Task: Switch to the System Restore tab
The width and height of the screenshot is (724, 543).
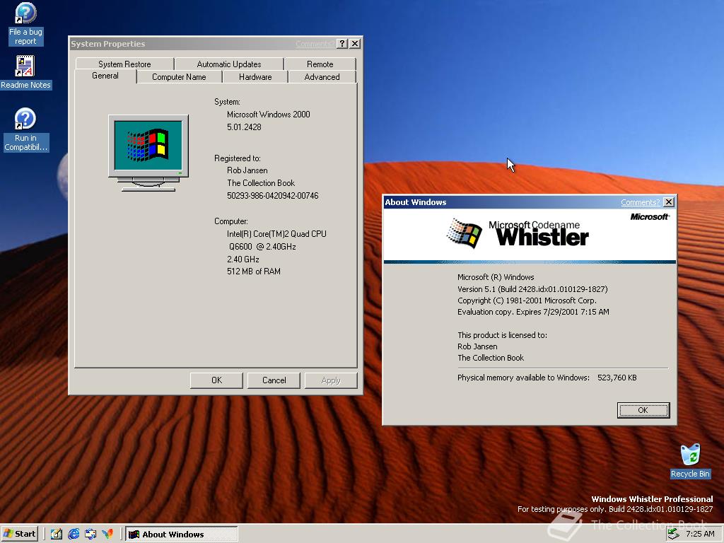Action: tap(124, 64)
